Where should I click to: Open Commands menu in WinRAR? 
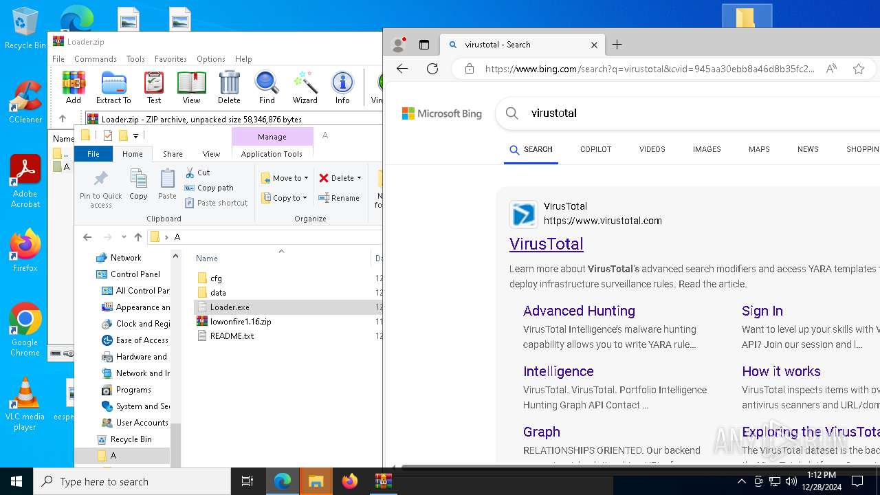click(x=96, y=59)
